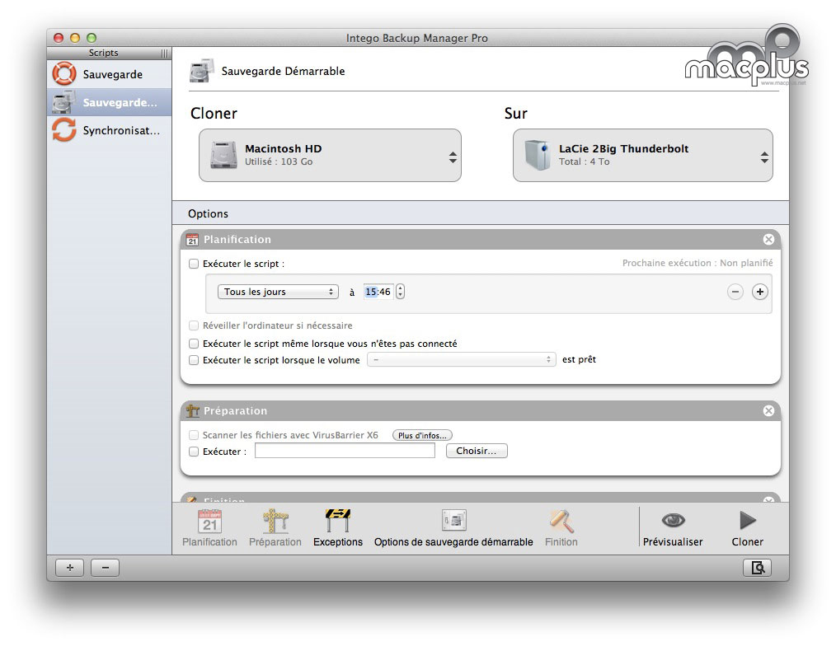Start cloning with the Cloner play button
The height and width of the screenshot is (646, 836).
(748, 521)
